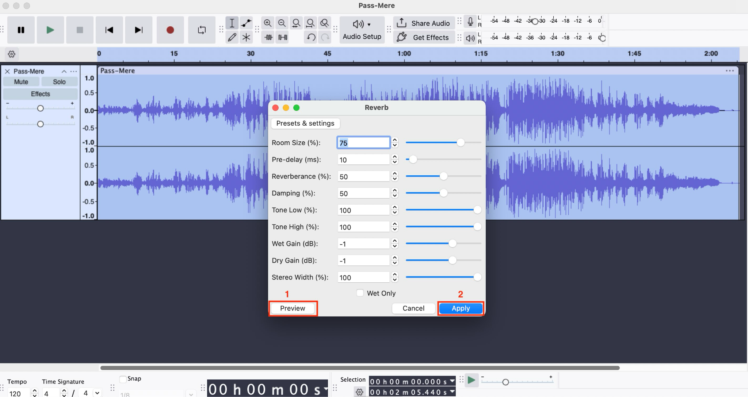Mute the Pass-Mere track
The width and height of the screenshot is (748, 397).
(x=21, y=82)
